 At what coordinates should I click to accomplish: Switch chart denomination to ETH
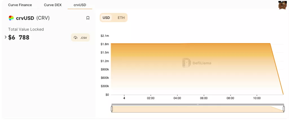[121, 18]
